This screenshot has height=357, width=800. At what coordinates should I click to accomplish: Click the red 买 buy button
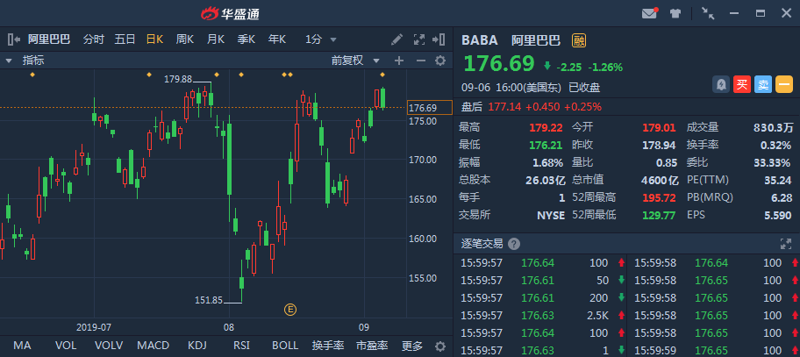click(x=741, y=84)
